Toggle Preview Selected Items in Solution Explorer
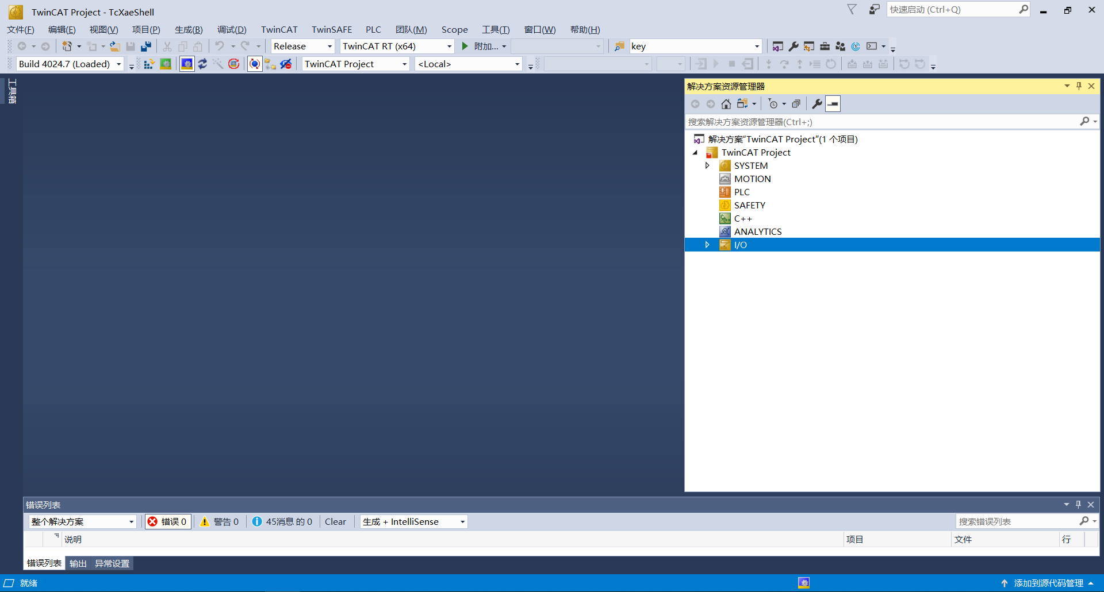The height and width of the screenshot is (592, 1104). click(x=833, y=104)
